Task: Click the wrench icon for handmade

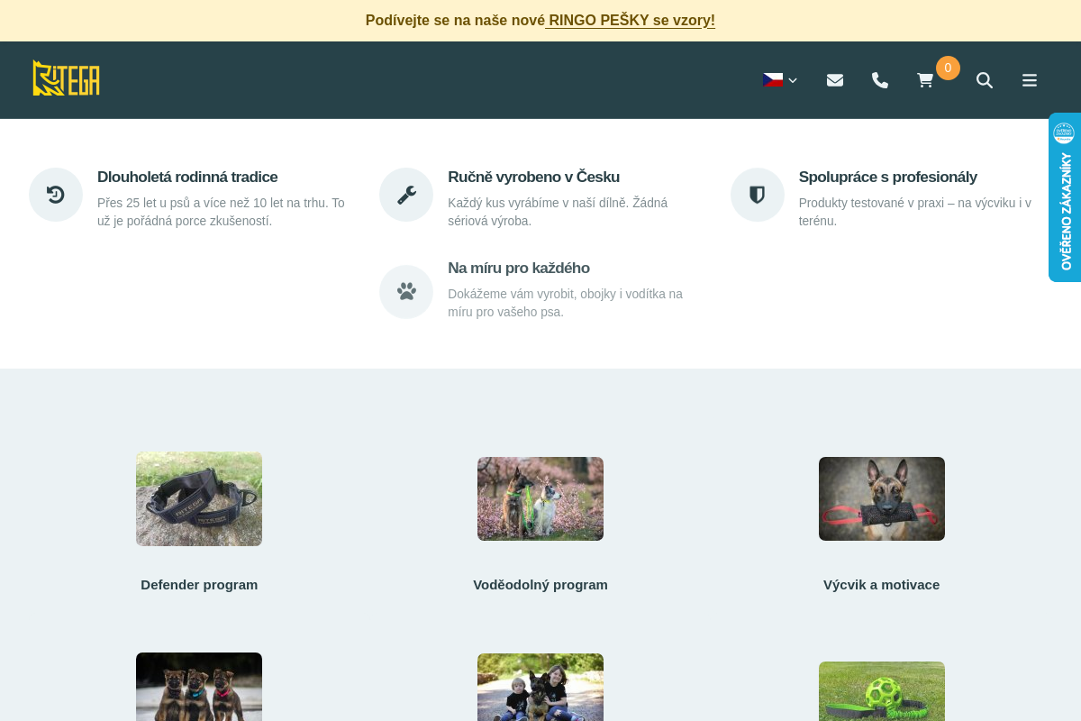Action: coord(406,195)
